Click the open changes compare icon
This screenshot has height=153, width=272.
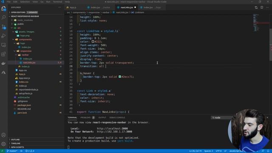pos(256,8)
